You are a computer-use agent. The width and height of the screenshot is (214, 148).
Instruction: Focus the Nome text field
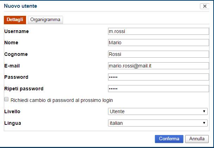(x=158, y=43)
